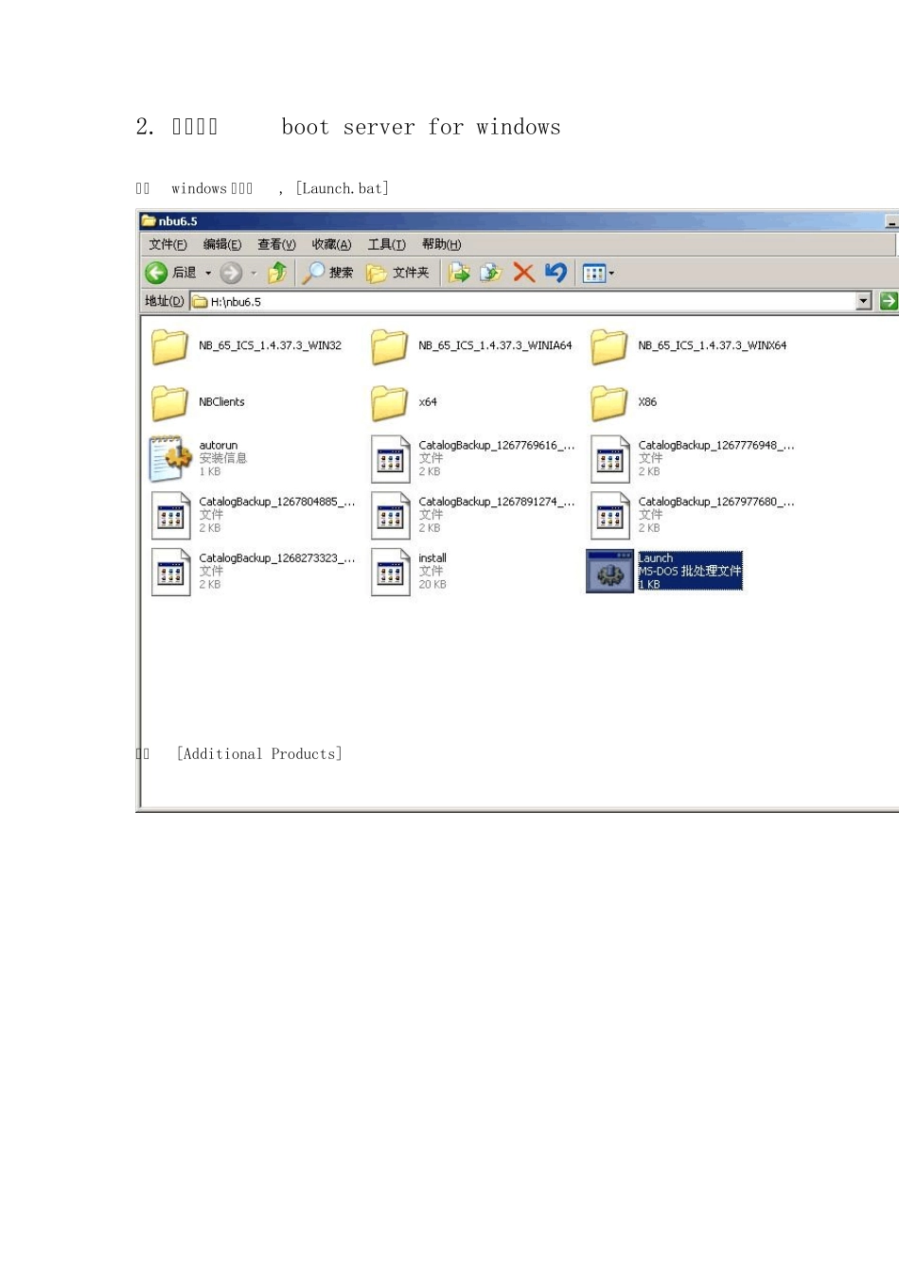
Task: Toggle the 文件夹 folders pane button
Action: click(397, 273)
